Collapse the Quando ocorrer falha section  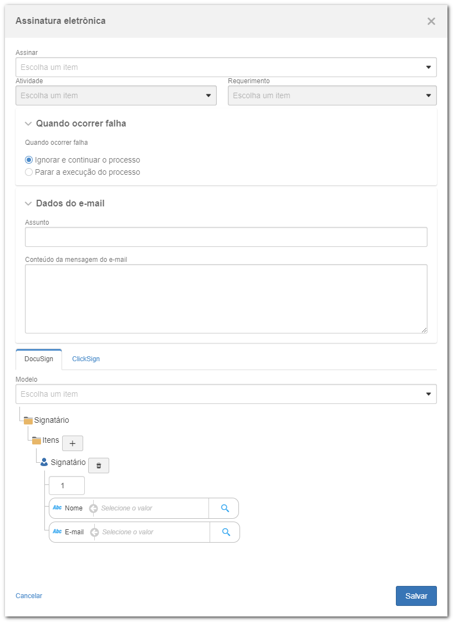28,123
